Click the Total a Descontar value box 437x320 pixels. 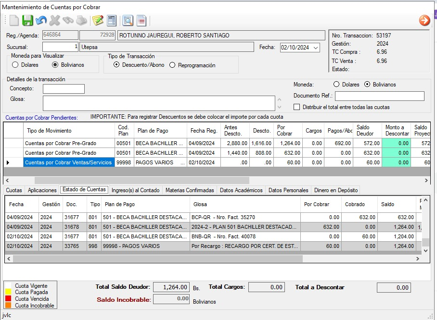394,287
